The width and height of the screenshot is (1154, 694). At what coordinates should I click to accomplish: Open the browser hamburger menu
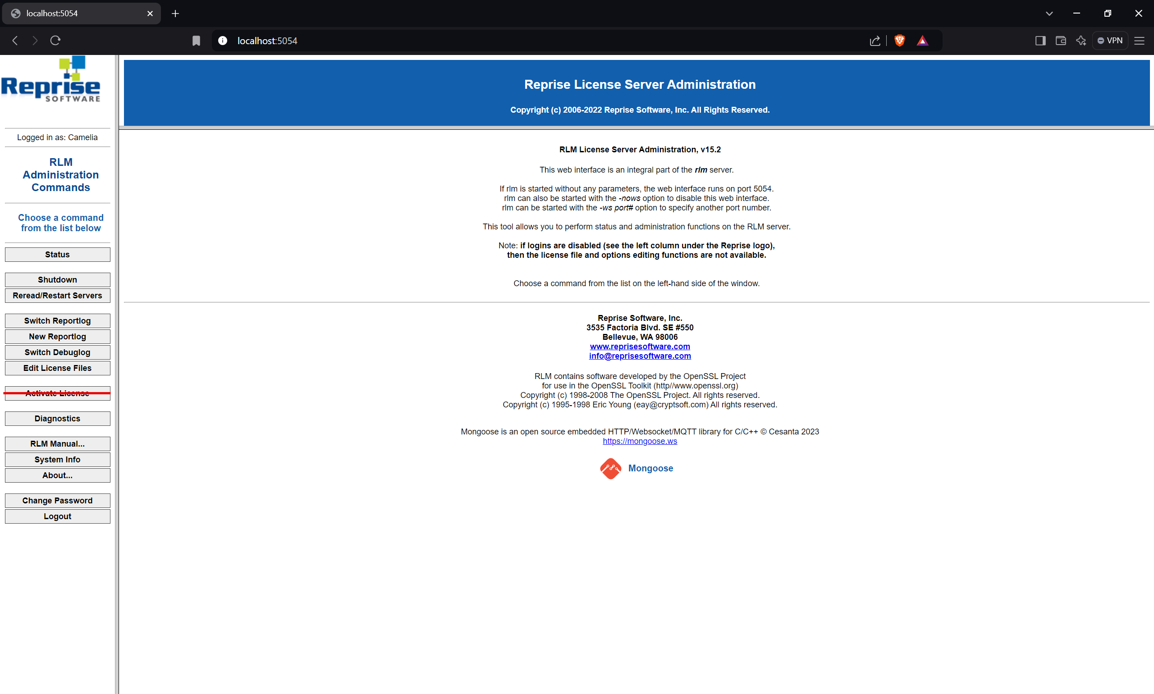1139,41
